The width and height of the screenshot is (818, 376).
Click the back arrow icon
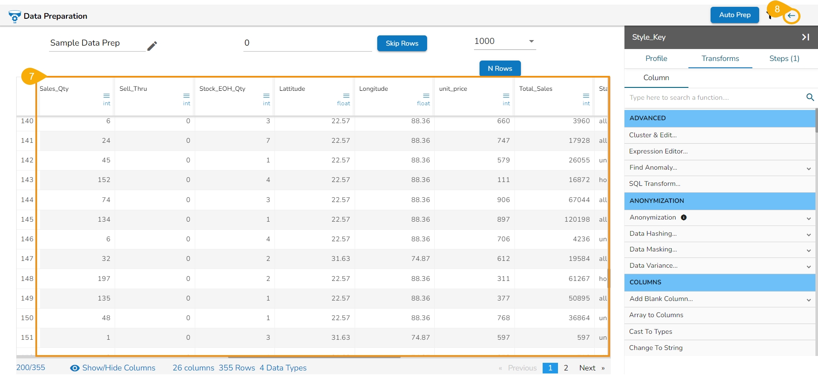(792, 16)
